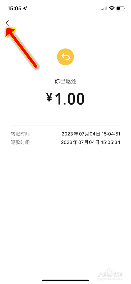This screenshot has height=284, width=131.
Task: Tap refund timestamp 15:05:34
Action: click(111, 142)
